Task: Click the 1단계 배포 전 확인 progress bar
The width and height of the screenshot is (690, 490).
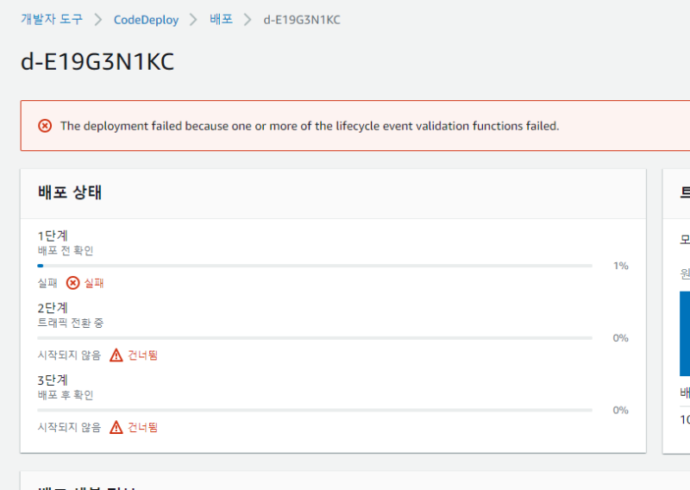Action: click(315, 266)
